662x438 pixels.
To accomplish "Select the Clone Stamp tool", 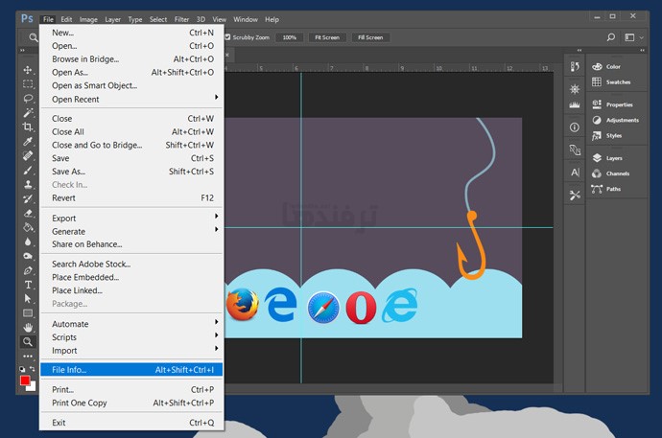I will tap(28, 184).
